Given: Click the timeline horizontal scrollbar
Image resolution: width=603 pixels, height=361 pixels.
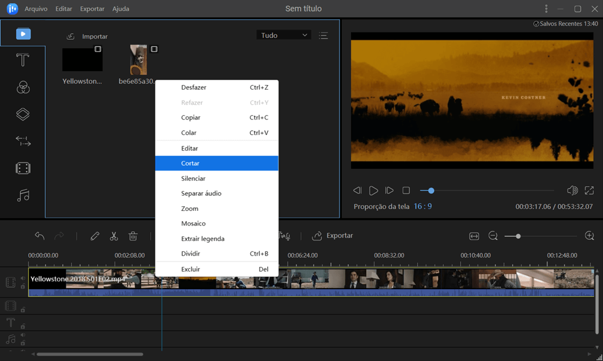Looking at the screenshot, I should 90,354.
